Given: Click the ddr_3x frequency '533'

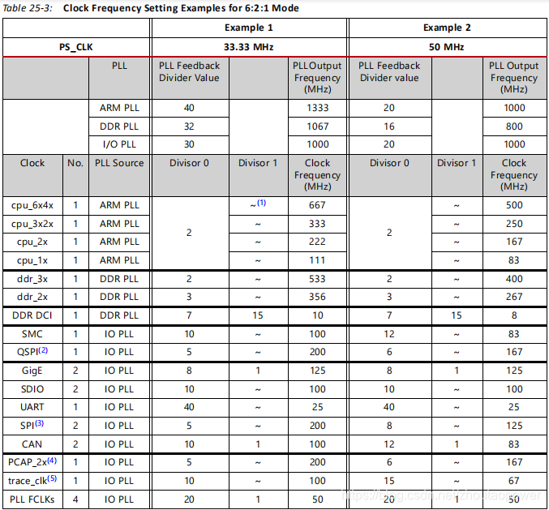Looking at the screenshot, I should [317, 279].
